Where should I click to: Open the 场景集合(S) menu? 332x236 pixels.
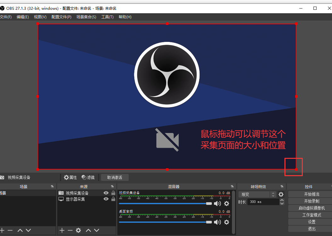coord(86,17)
